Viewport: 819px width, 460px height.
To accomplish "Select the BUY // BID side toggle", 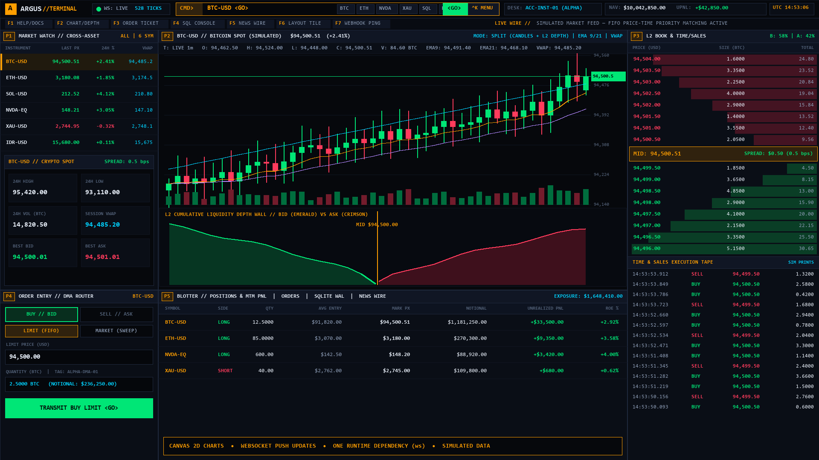I will [x=41, y=314].
